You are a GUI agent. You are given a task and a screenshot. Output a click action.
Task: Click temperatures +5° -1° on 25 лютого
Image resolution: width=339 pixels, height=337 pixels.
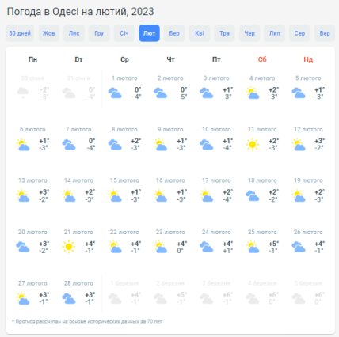tap(273, 247)
